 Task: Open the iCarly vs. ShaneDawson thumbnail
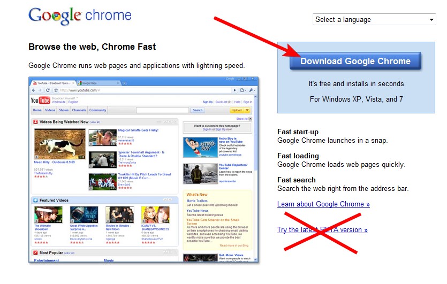155,215
